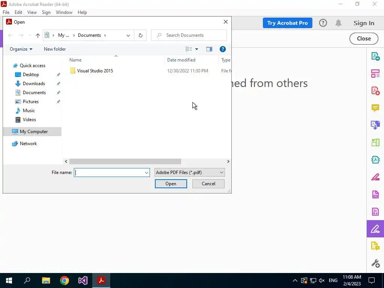Click the scrollbar right arrow in file list
This screenshot has height=288, width=384.
coord(228,161)
